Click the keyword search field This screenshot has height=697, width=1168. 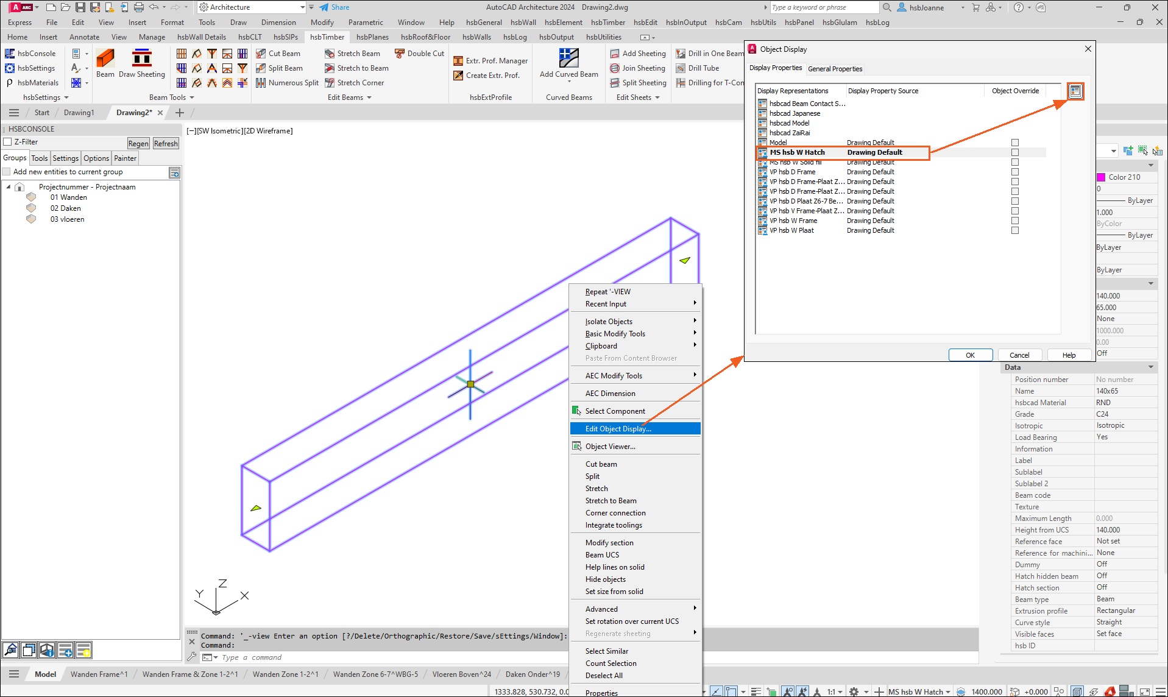tap(824, 7)
